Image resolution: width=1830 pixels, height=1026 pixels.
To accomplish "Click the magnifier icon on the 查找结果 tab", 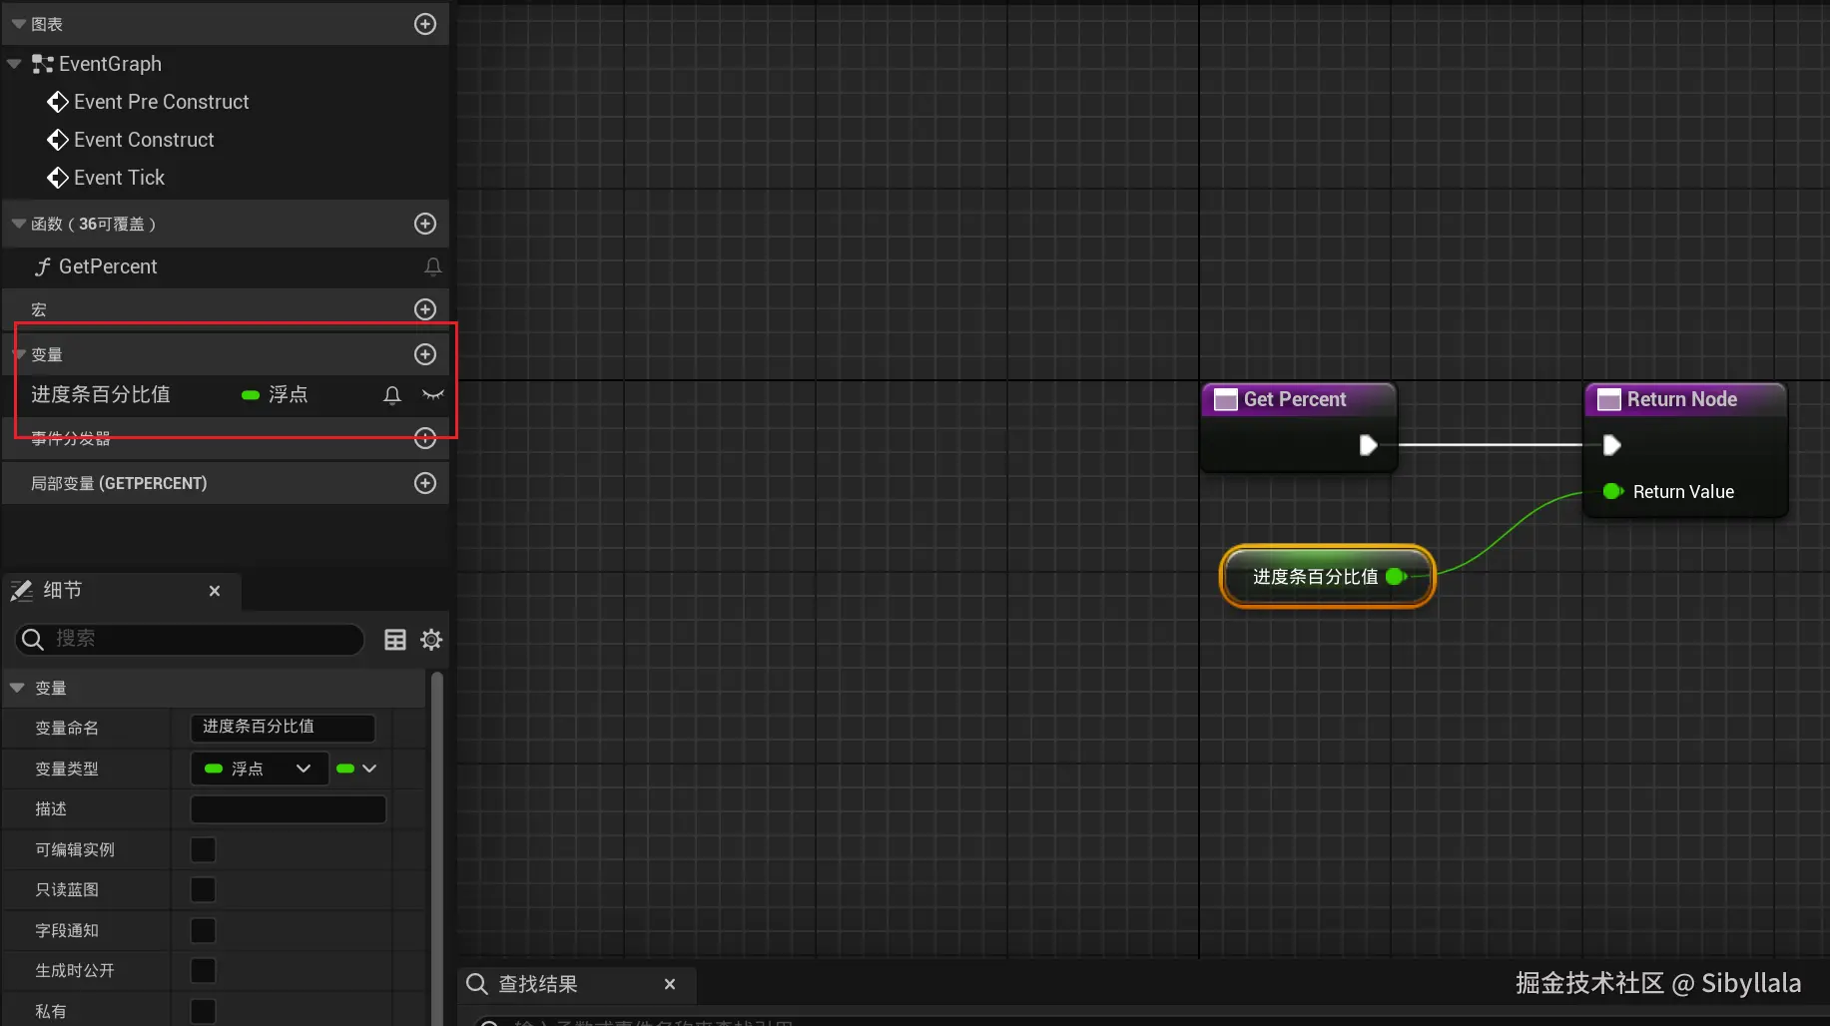I will [477, 984].
